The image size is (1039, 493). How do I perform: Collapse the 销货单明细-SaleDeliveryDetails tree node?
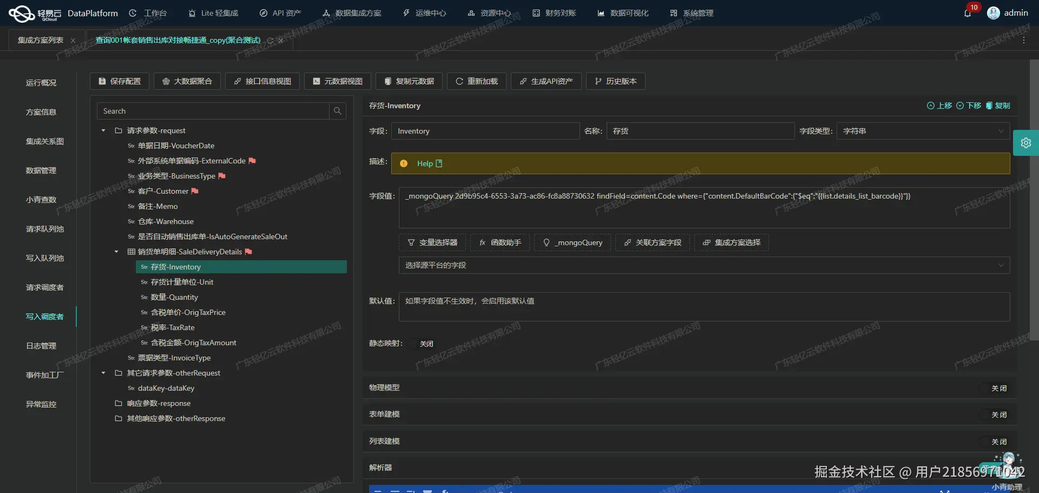[116, 252]
